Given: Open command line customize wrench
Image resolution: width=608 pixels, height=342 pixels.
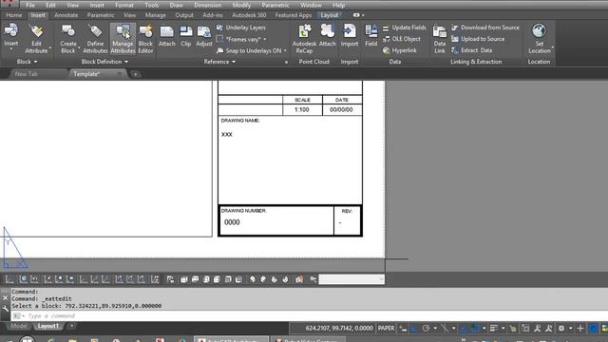Looking at the screenshot, I should [x=5, y=309].
